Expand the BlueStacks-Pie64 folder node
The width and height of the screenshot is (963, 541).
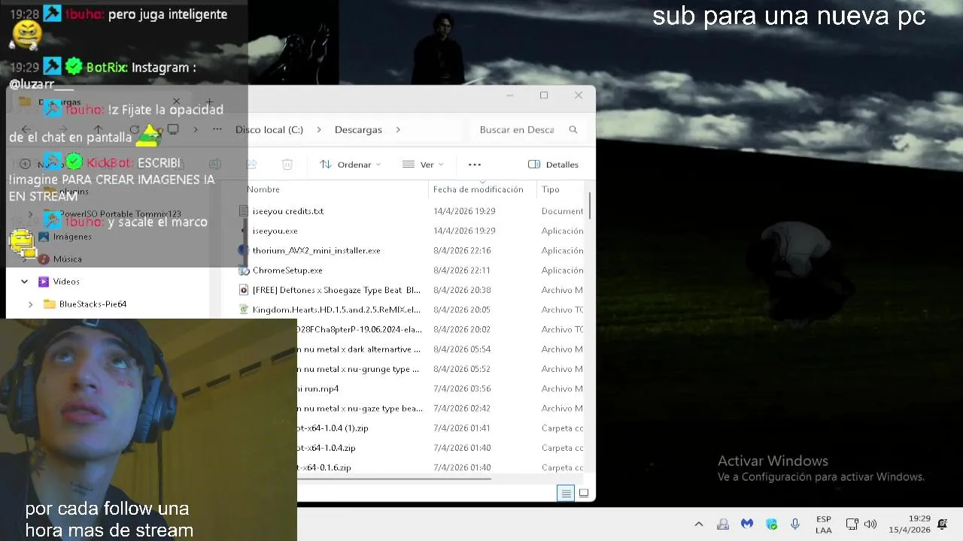(x=30, y=304)
